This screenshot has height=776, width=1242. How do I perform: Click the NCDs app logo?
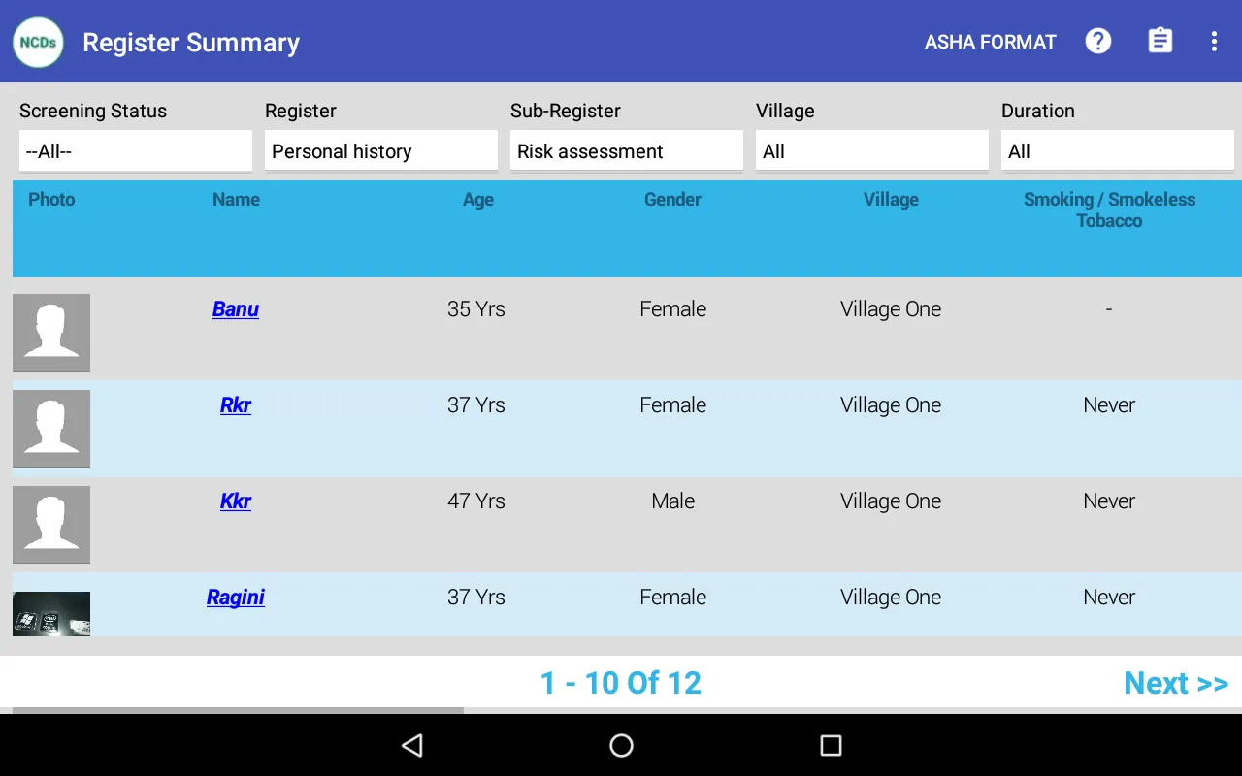click(38, 42)
